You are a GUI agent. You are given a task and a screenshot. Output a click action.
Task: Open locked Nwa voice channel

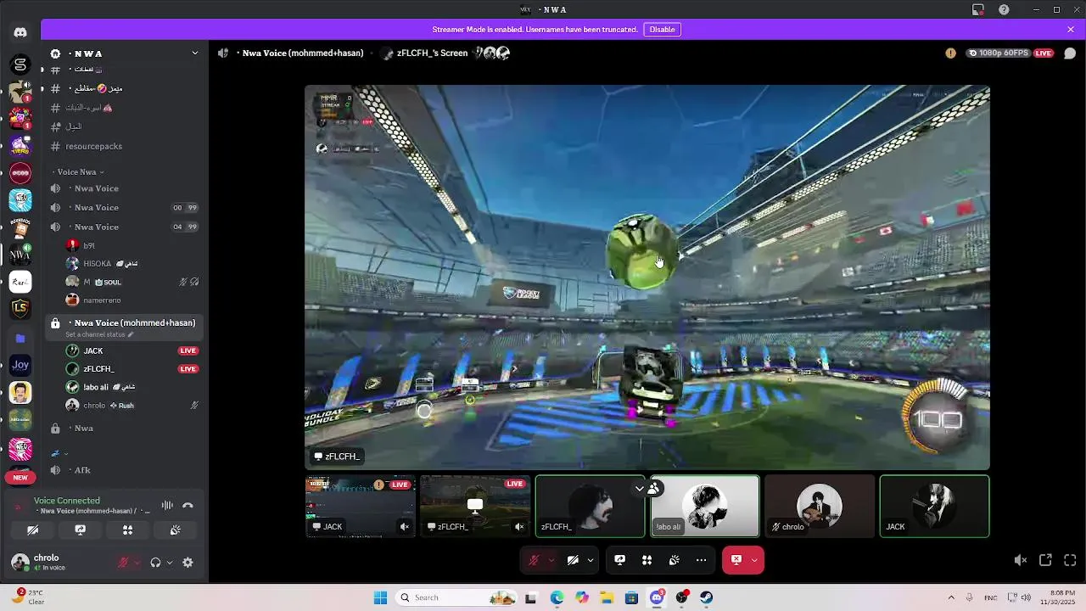tap(125, 429)
